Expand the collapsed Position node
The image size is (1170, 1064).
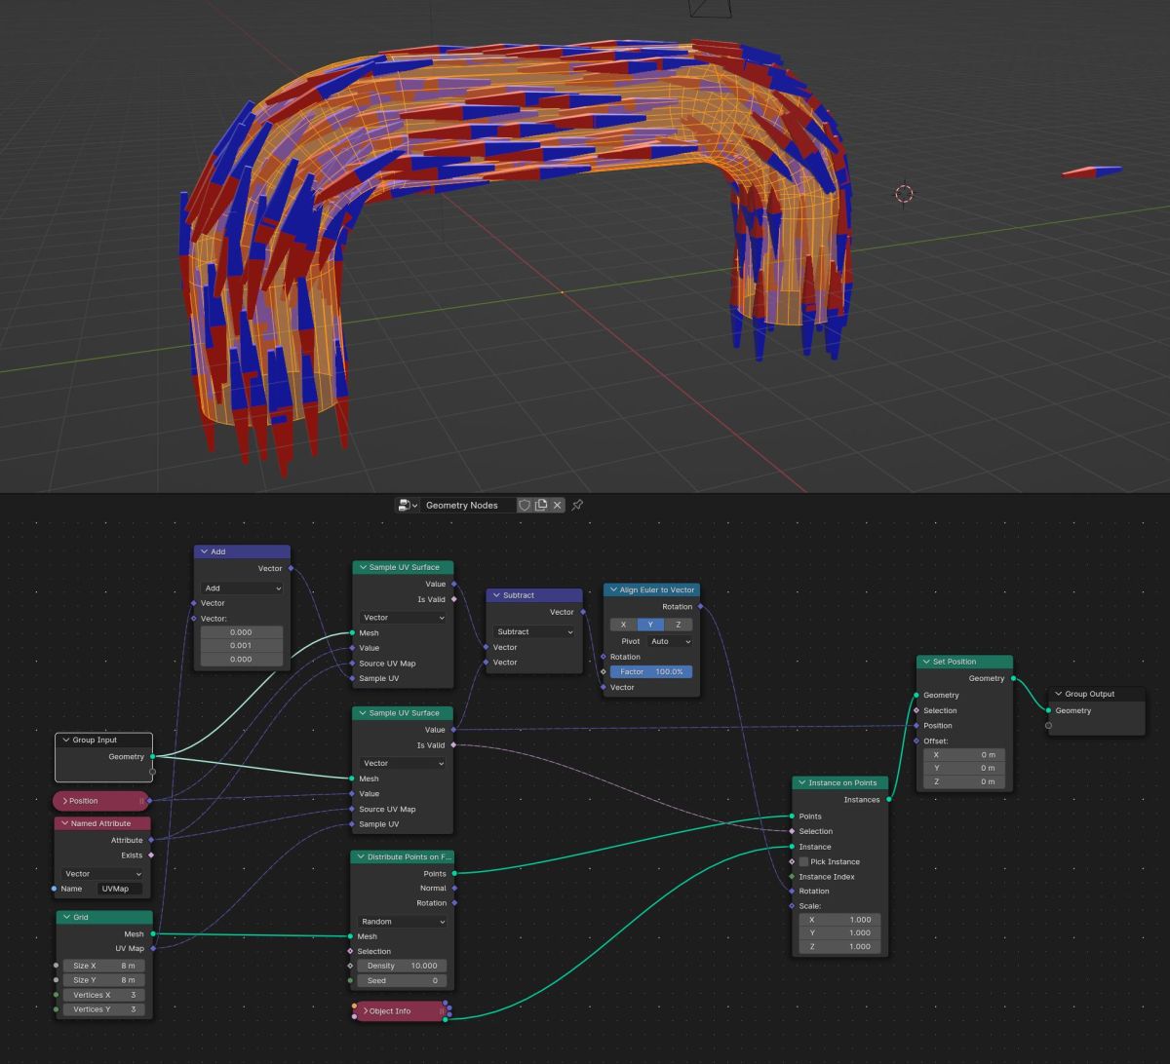[x=64, y=801]
